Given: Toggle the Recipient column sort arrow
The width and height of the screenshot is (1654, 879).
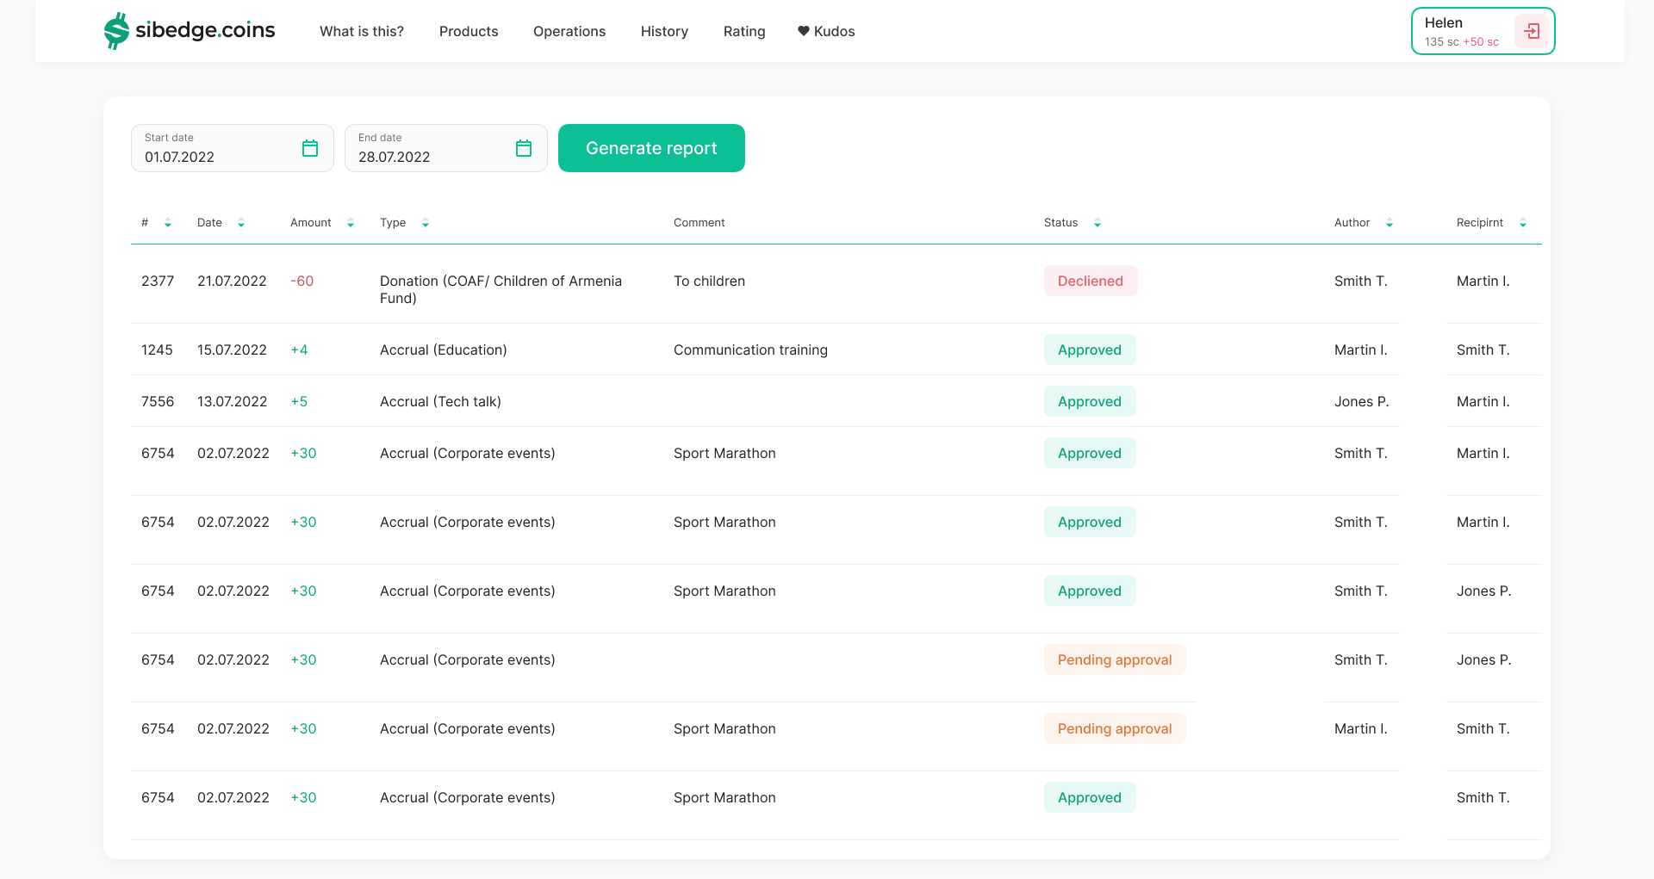Looking at the screenshot, I should tap(1523, 223).
